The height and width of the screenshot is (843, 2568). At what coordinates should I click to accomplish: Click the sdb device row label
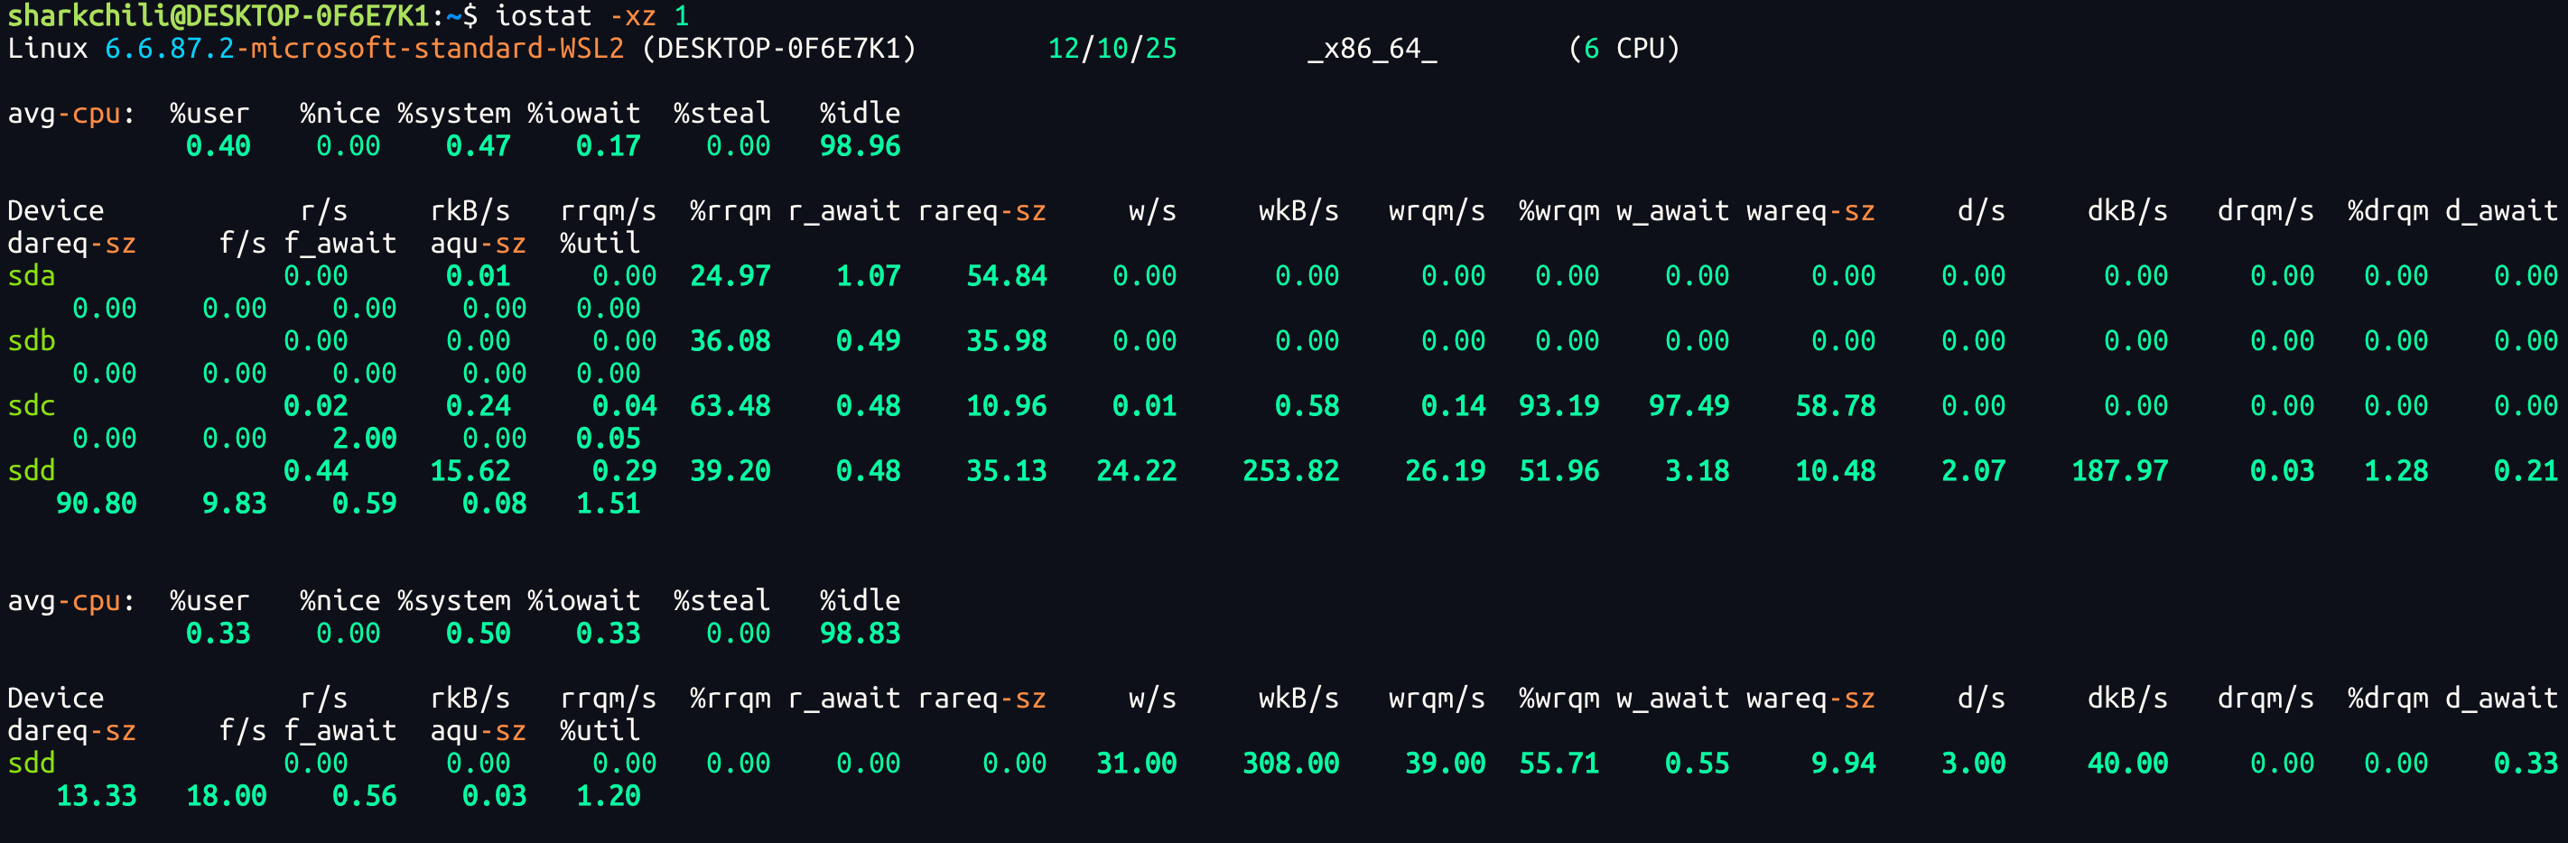[x=32, y=341]
